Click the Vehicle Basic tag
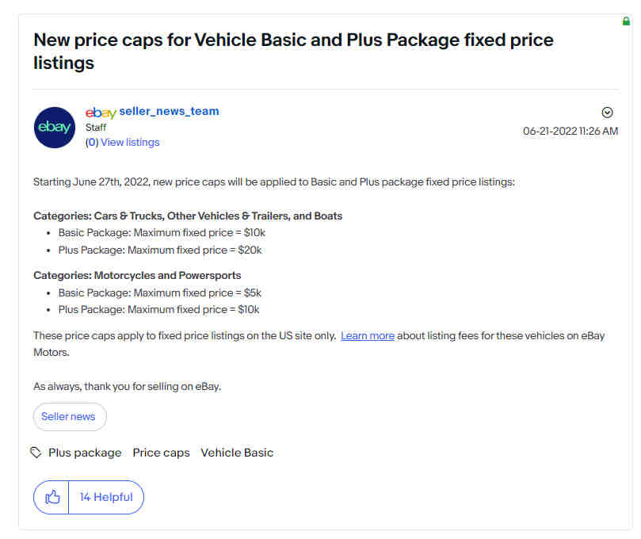The width and height of the screenshot is (641, 539). point(237,453)
